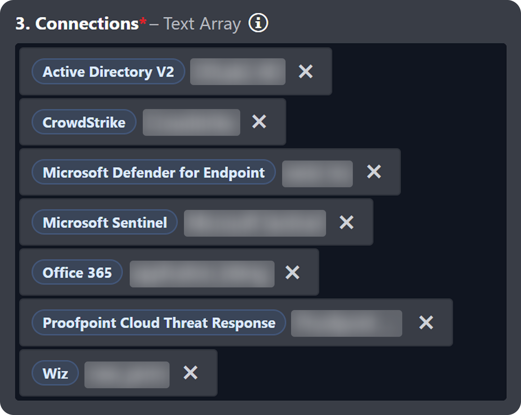Click blurred value next to Wiz
521x415 pixels.
coord(127,375)
